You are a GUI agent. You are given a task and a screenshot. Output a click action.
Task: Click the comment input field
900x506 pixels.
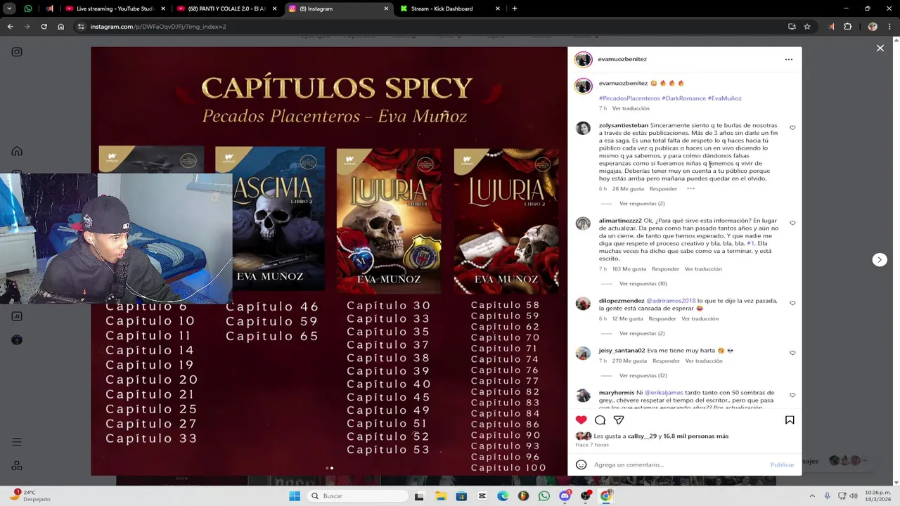[x=679, y=465]
